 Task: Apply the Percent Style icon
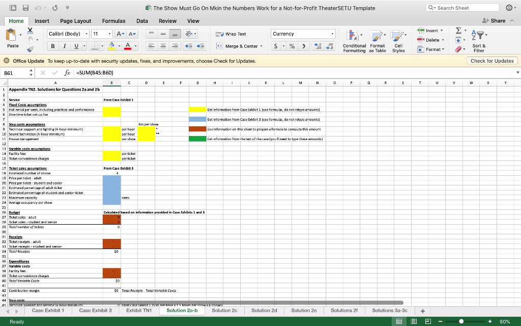coord(292,46)
